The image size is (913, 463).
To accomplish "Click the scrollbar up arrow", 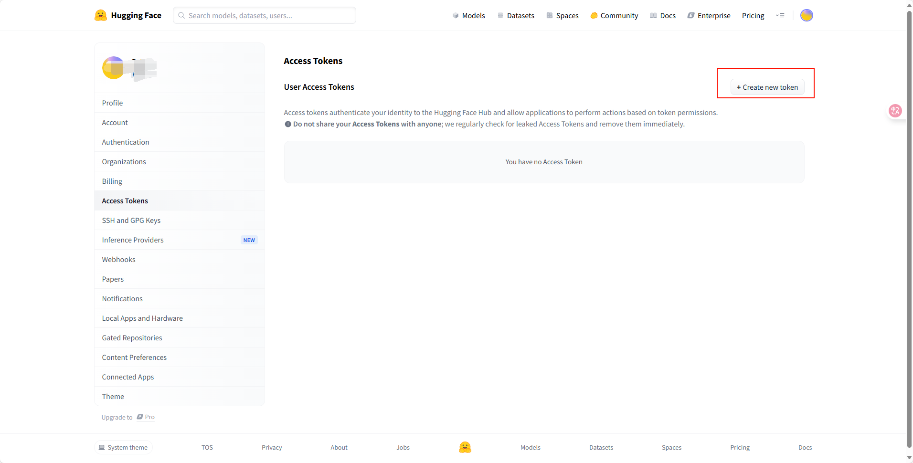I will tap(909, 5).
